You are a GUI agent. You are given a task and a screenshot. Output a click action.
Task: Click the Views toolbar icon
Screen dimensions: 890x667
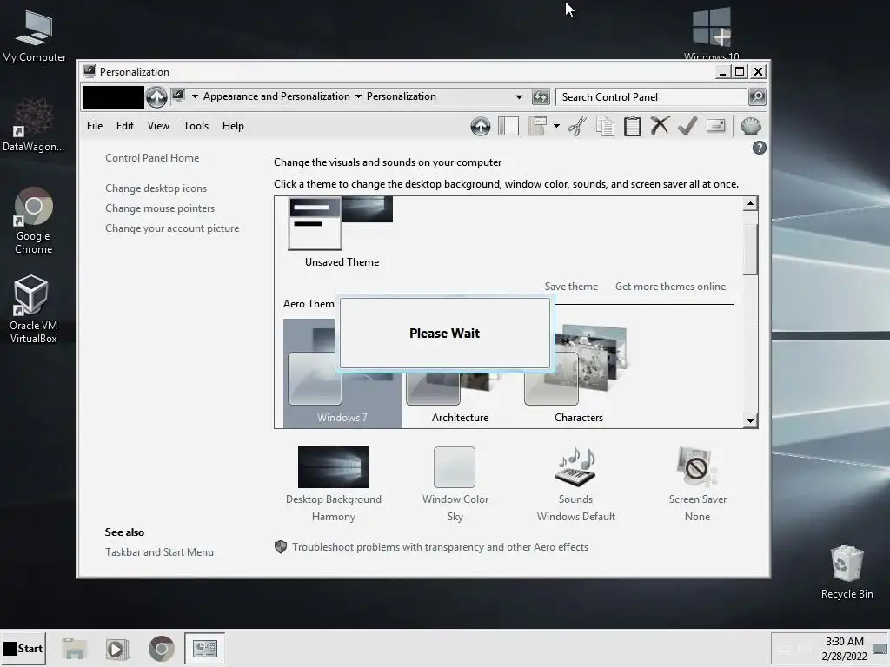coord(537,126)
